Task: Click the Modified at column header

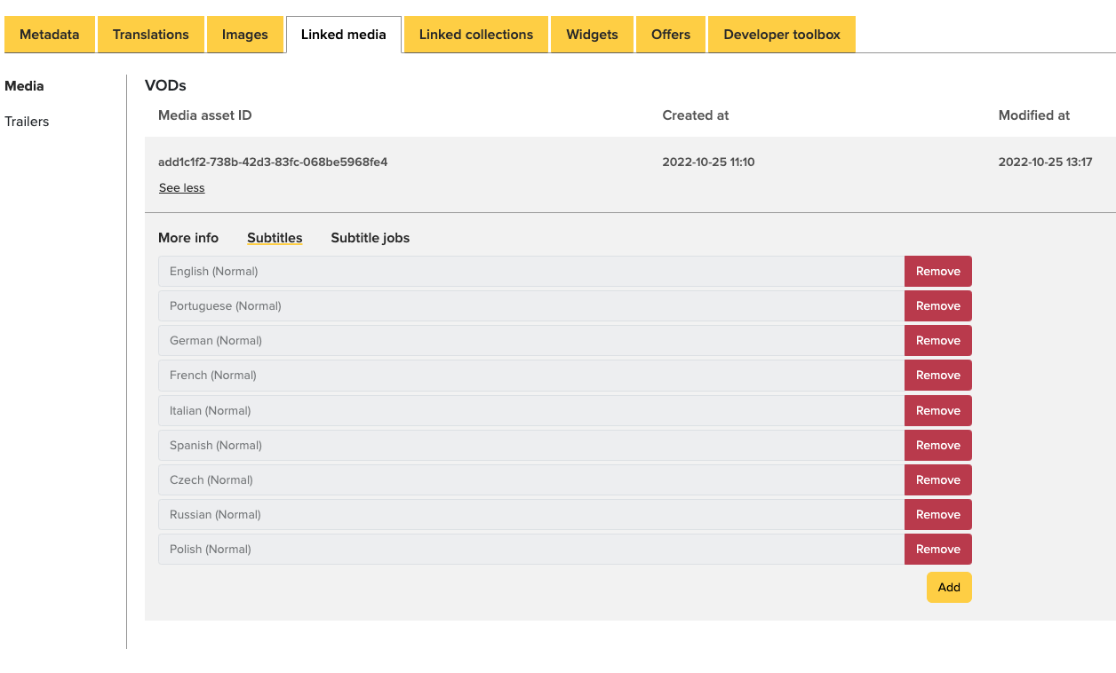Action: [1034, 115]
